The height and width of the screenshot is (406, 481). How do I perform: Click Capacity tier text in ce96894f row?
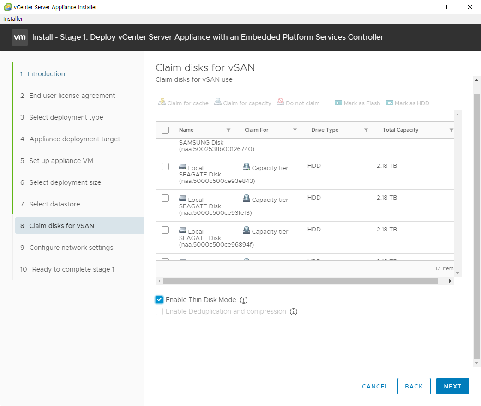270,232
